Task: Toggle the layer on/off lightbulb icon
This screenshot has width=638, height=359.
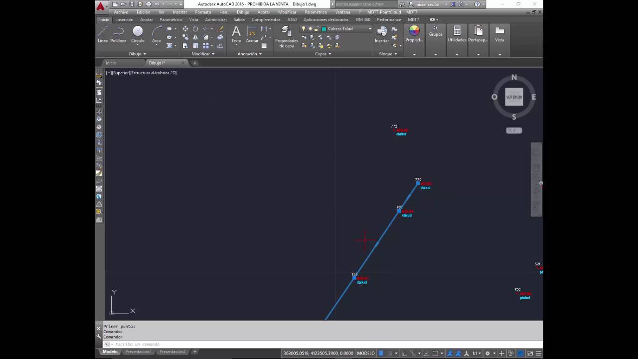Action: 304,29
